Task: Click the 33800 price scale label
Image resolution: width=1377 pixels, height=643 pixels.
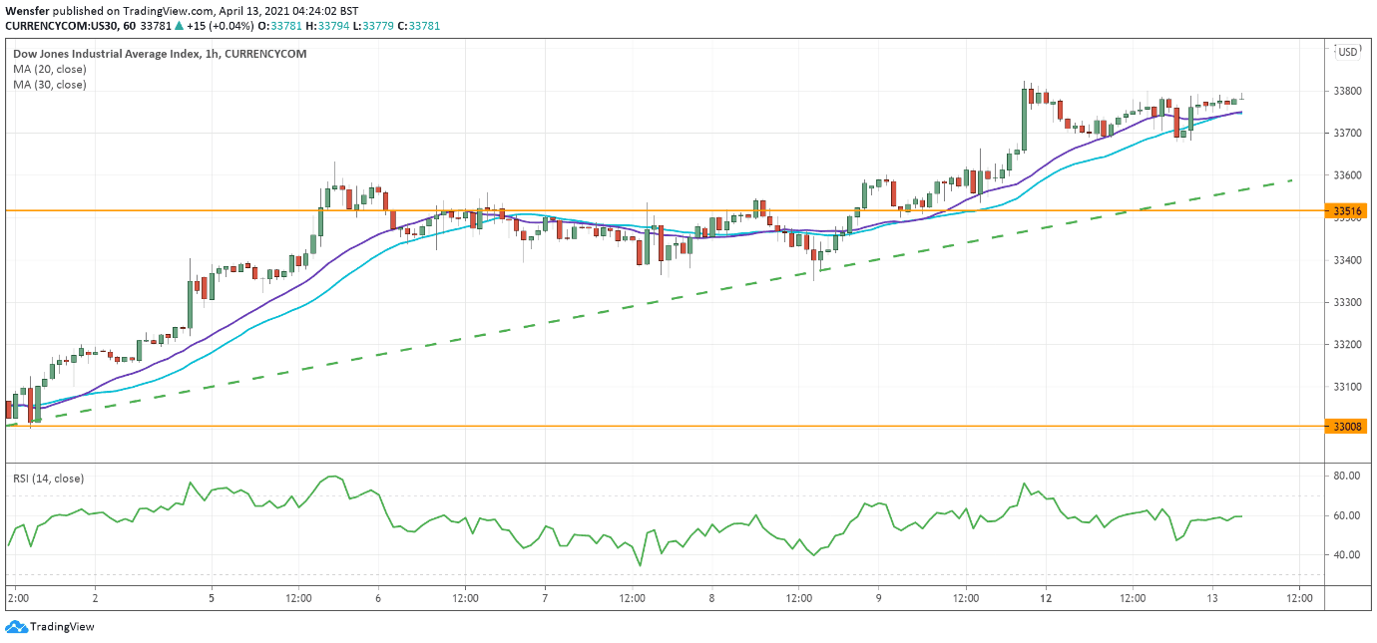Action: pos(1347,92)
